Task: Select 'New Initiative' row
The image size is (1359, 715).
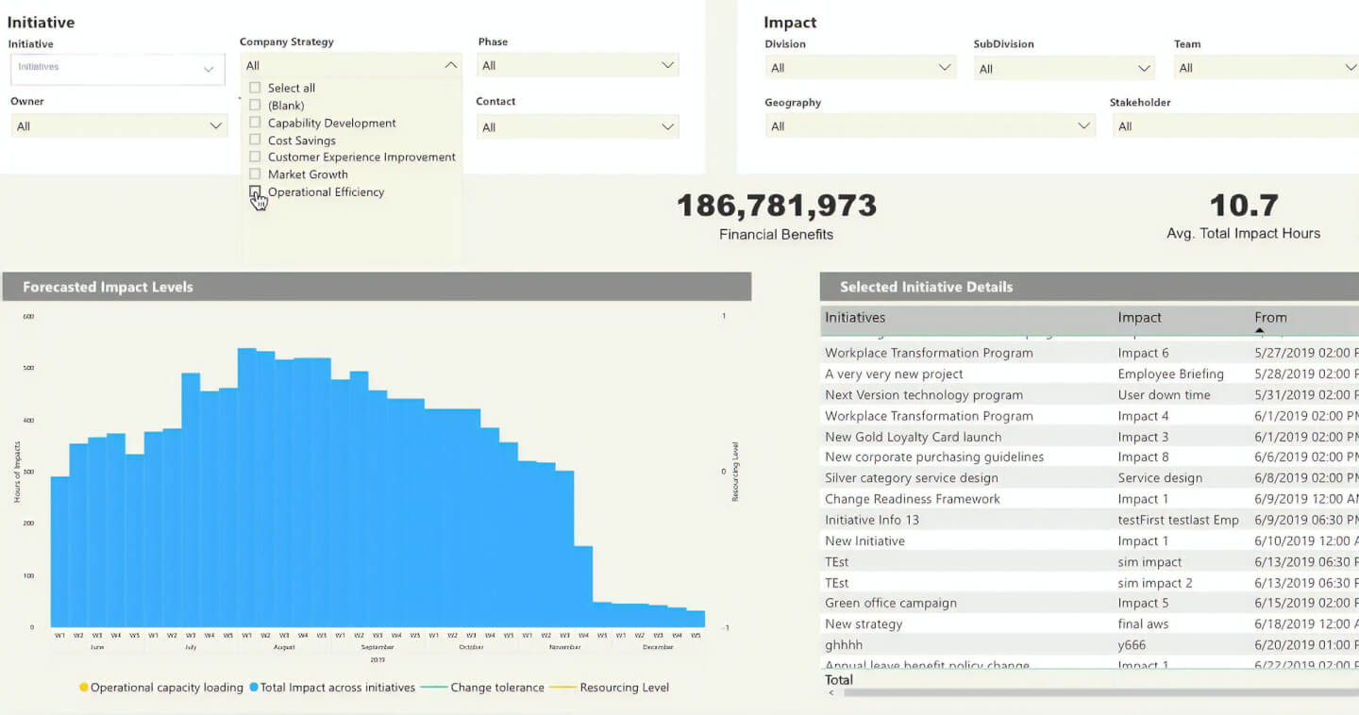Action: [1090, 540]
